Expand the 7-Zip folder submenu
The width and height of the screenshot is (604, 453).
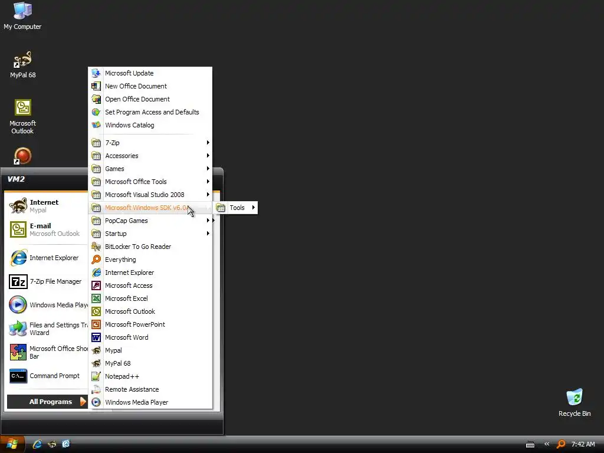[150, 143]
